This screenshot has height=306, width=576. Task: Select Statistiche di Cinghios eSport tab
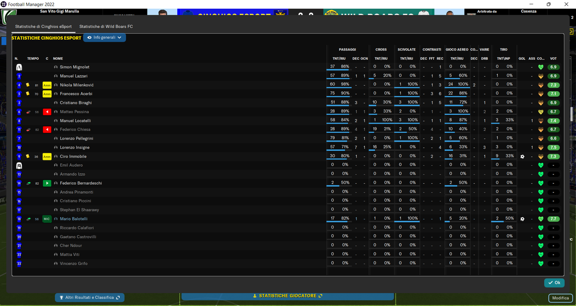pyautogui.click(x=43, y=27)
